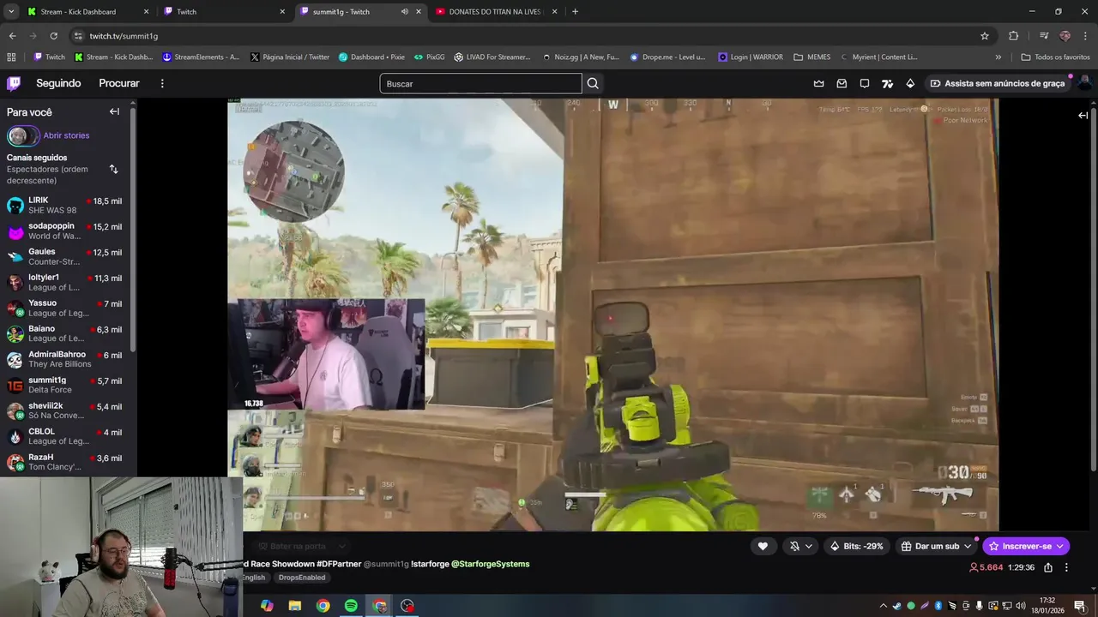Click the share stream icon
The height and width of the screenshot is (617, 1098).
pyautogui.click(x=1048, y=567)
